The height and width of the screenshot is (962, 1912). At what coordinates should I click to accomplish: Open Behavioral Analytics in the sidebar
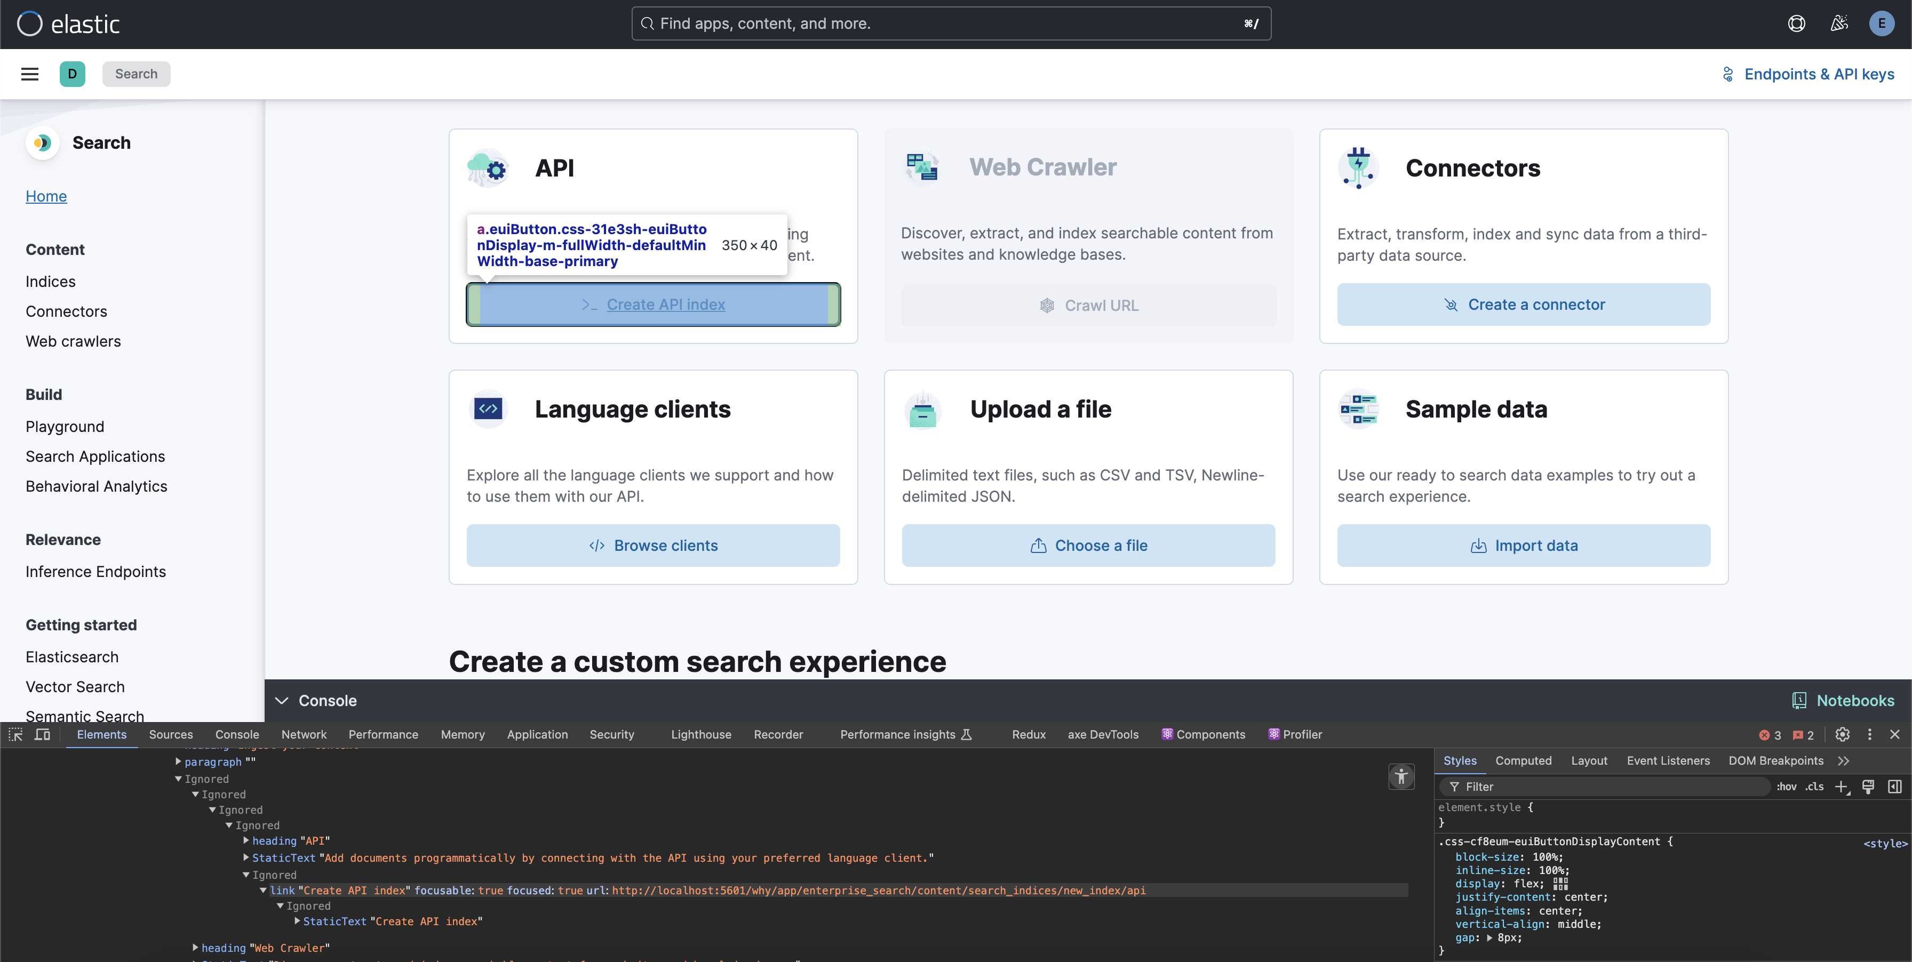pyautogui.click(x=97, y=486)
